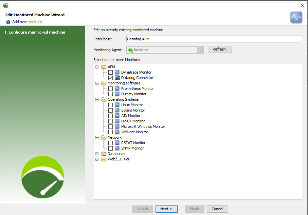Click the Dynatrace Monitor icon
This screenshot has width=308, height=215.
pyautogui.click(x=117, y=72)
